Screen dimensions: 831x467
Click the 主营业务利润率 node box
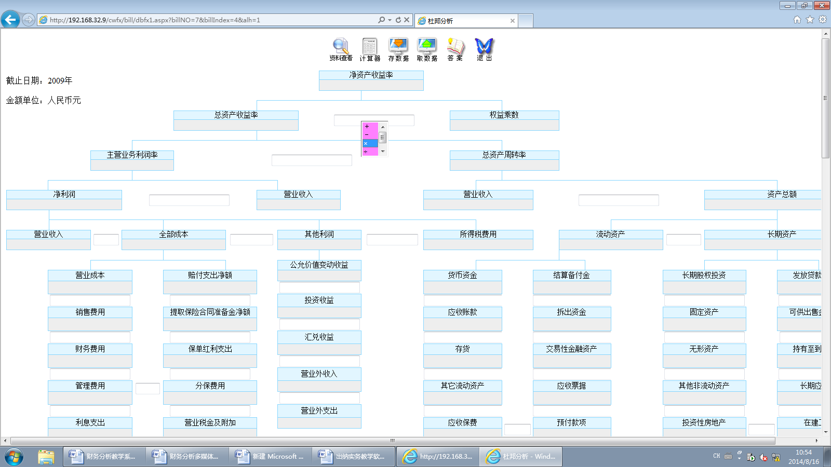click(x=132, y=160)
